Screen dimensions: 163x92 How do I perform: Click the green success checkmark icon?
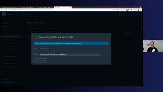click(36, 37)
